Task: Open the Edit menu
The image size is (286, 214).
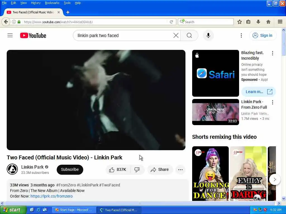Action: (13, 3)
